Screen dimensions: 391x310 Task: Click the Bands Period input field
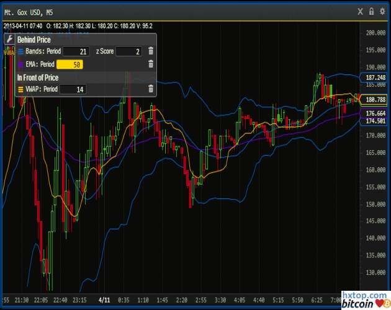[76, 51]
